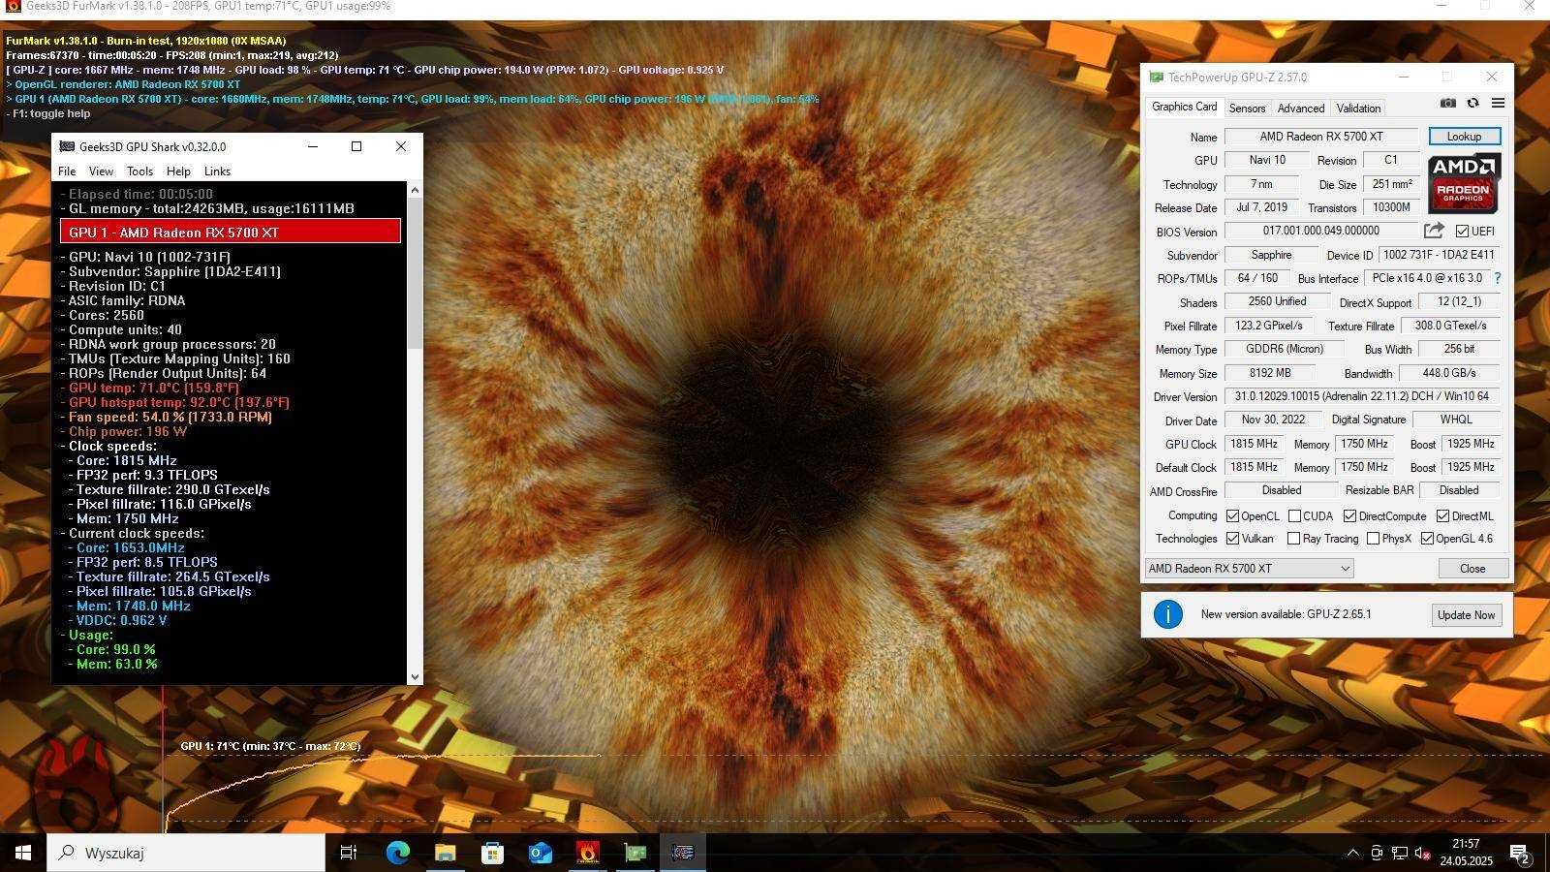The width and height of the screenshot is (1550, 872).
Task: Click the AMD Radeon Graphics logo
Action: [1463, 183]
